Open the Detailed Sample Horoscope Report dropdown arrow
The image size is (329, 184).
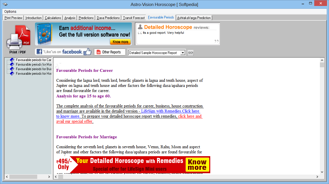pos(183,53)
